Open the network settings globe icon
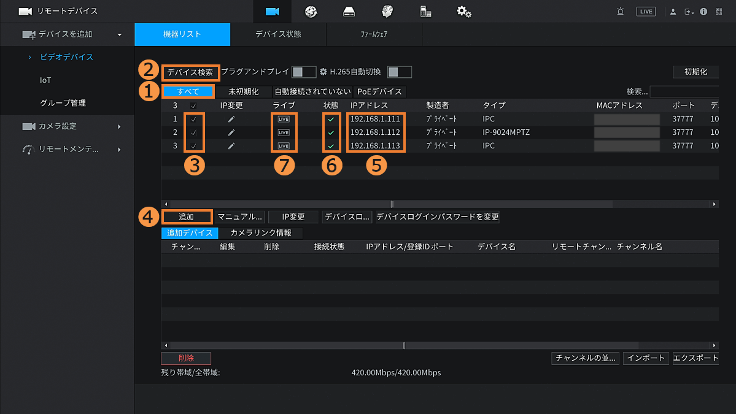736x414 pixels. tap(311, 12)
